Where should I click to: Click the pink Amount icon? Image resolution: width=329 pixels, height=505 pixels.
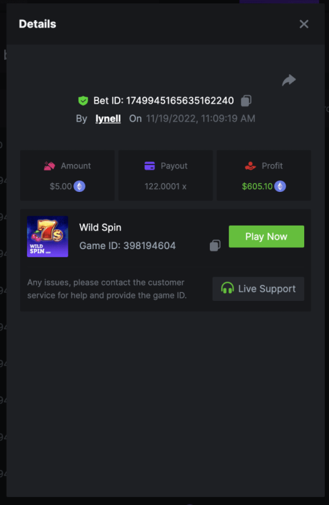(49, 166)
